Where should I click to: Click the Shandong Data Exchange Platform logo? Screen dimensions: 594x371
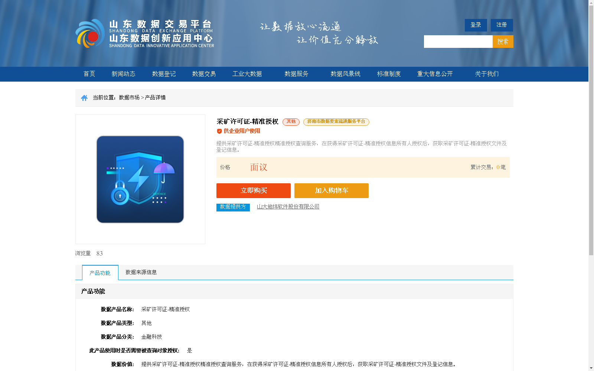click(x=145, y=33)
